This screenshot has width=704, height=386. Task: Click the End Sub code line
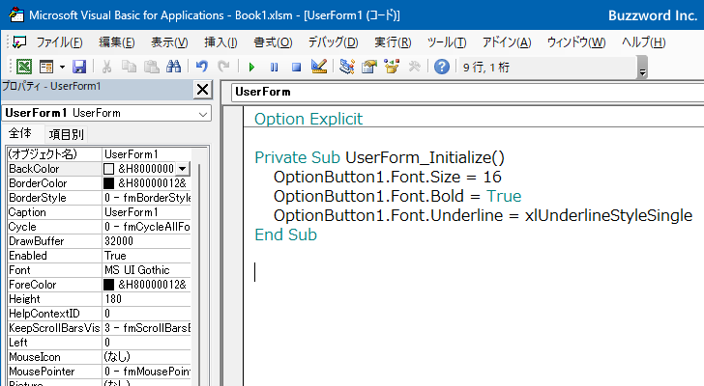tap(285, 234)
